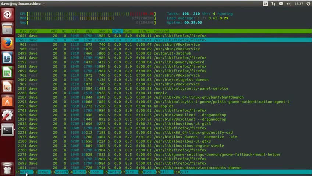The width and height of the screenshot is (312, 176).
Task: Click the CPU usage meter bar
Action: pos(88,14)
